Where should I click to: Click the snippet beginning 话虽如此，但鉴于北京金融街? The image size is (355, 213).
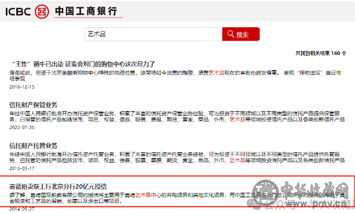pyautogui.click(x=175, y=76)
